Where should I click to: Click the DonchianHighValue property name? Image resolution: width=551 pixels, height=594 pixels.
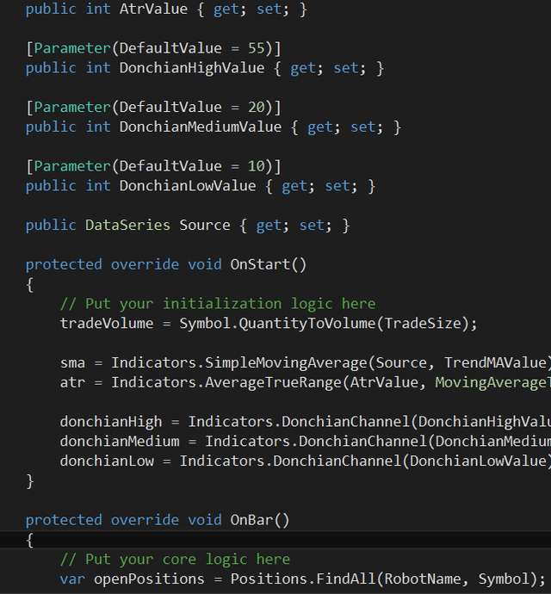(x=192, y=68)
